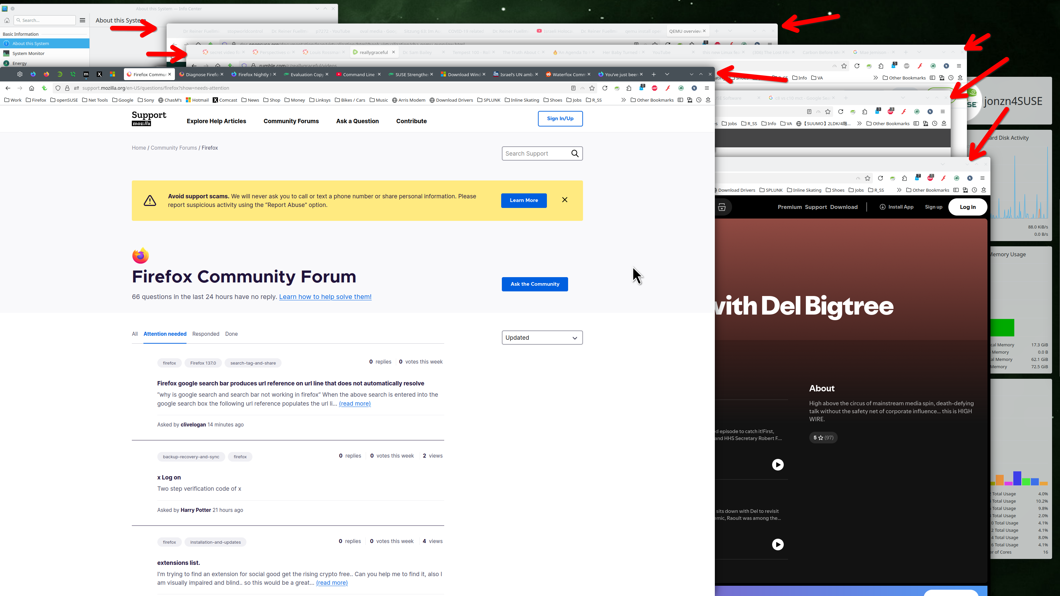
Task: Select the Done filter tab
Action: pyautogui.click(x=231, y=334)
